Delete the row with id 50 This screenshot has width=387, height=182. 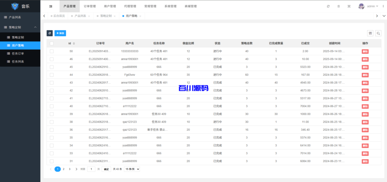(x=365, y=51)
